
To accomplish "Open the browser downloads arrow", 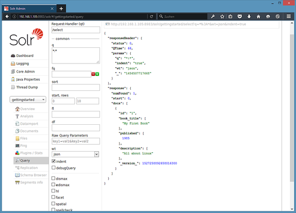I will tap(249, 17).
